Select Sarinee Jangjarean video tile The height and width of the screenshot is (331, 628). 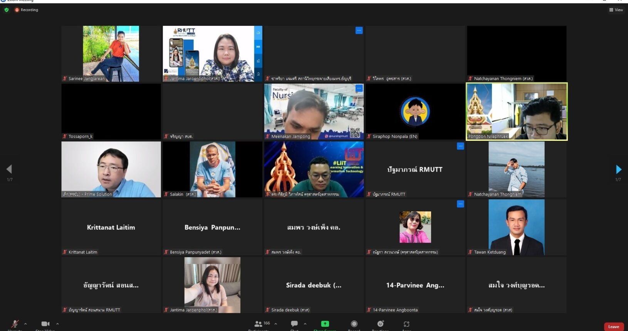111,53
